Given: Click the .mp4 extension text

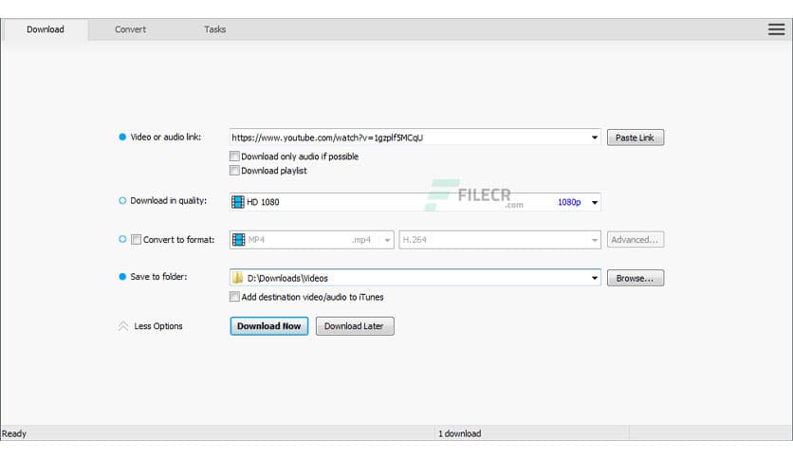Looking at the screenshot, I should coord(361,240).
